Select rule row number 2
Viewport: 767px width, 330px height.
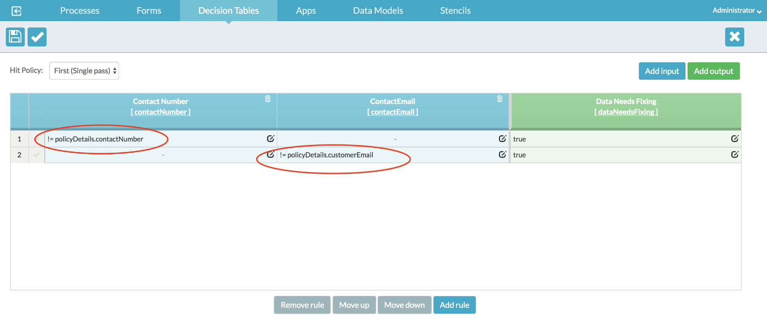[19, 155]
